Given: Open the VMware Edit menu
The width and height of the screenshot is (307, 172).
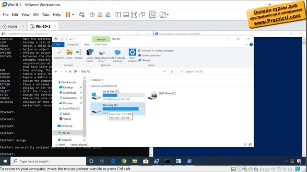Looking at the screenshot, I should coord(15,15).
